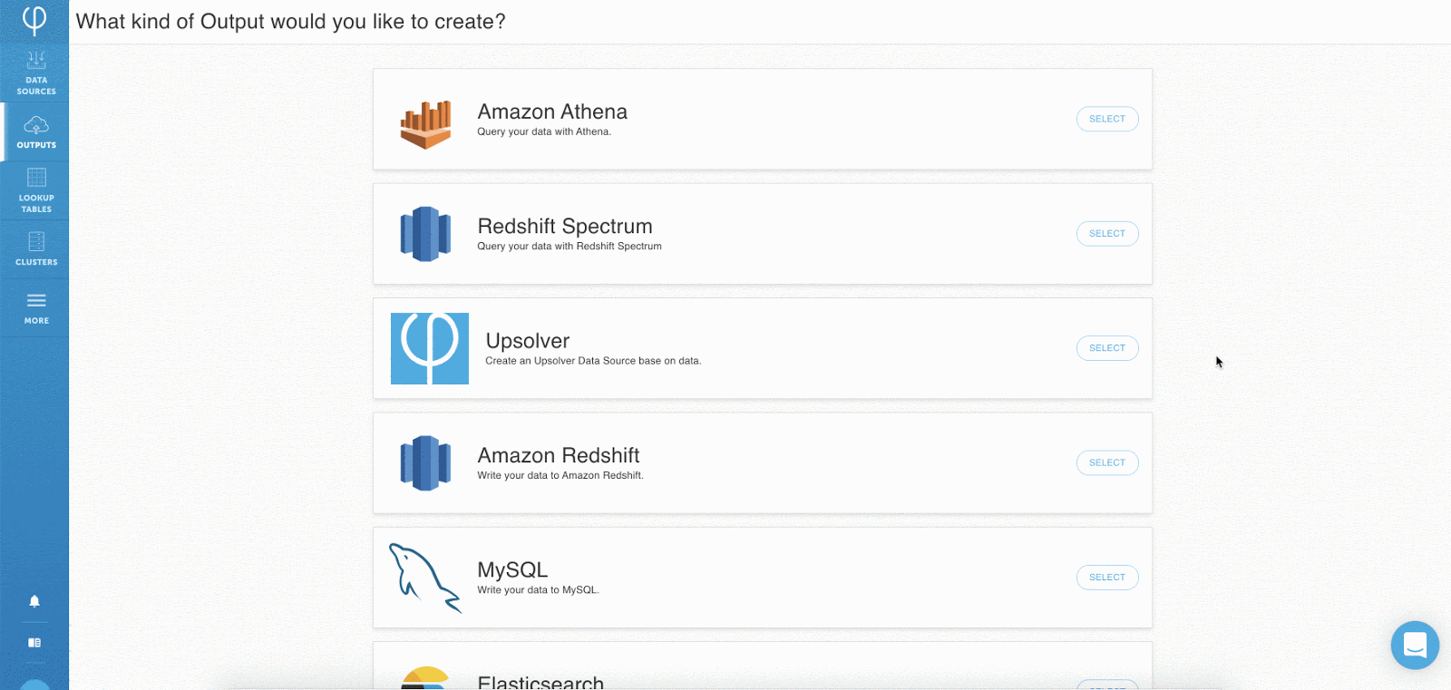The height and width of the screenshot is (690, 1451).
Task: Open Data Sources in the sidebar
Action: (35, 73)
